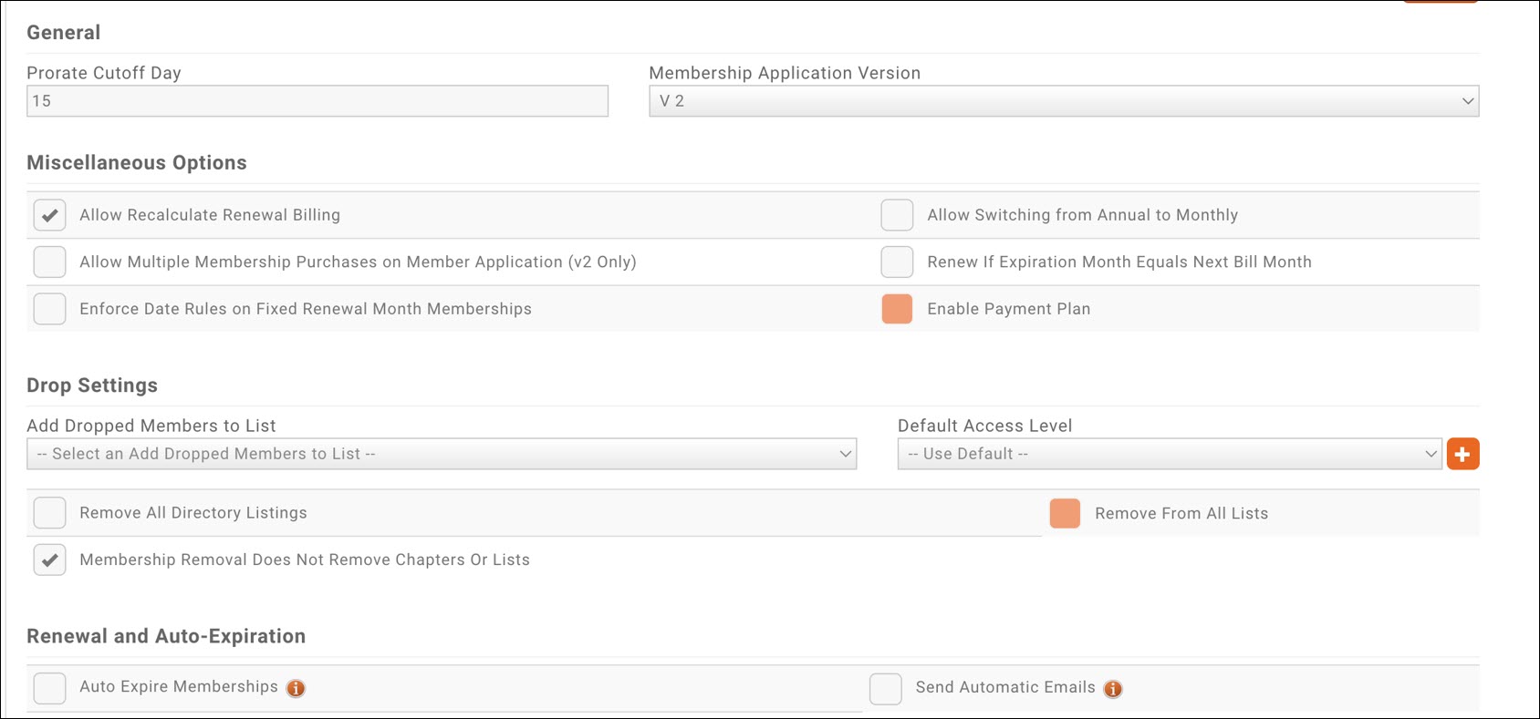The width and height of the screenshot is (1540, 719).
Task: Enable Enforce Date Rules on Fixed Renewal Month
Action: coord(50,309)
